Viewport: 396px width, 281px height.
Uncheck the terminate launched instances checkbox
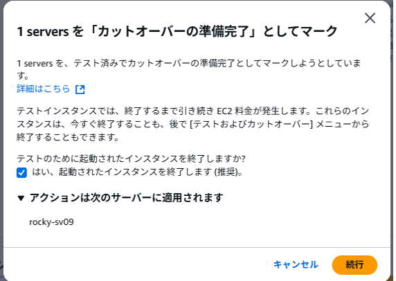(21, 173)
